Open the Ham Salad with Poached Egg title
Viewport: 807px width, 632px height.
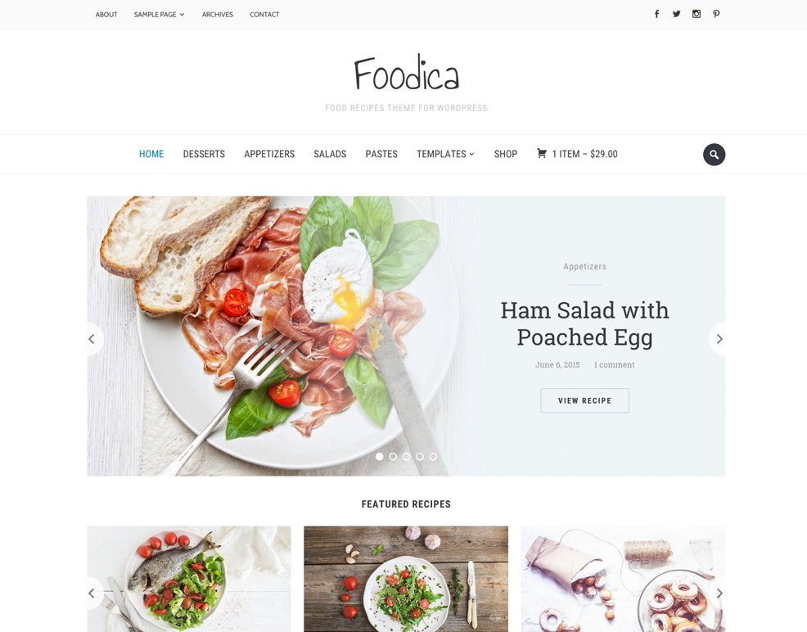pos(584,323)
